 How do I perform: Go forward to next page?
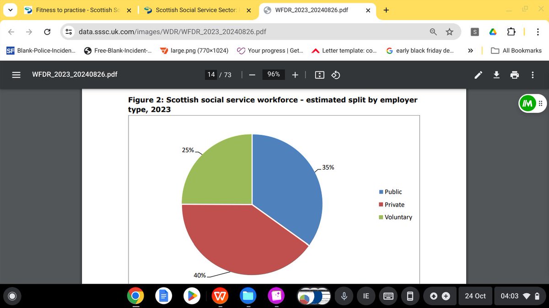coord(29,32)
